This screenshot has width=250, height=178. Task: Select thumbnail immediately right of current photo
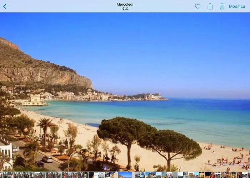click(137, 175)
